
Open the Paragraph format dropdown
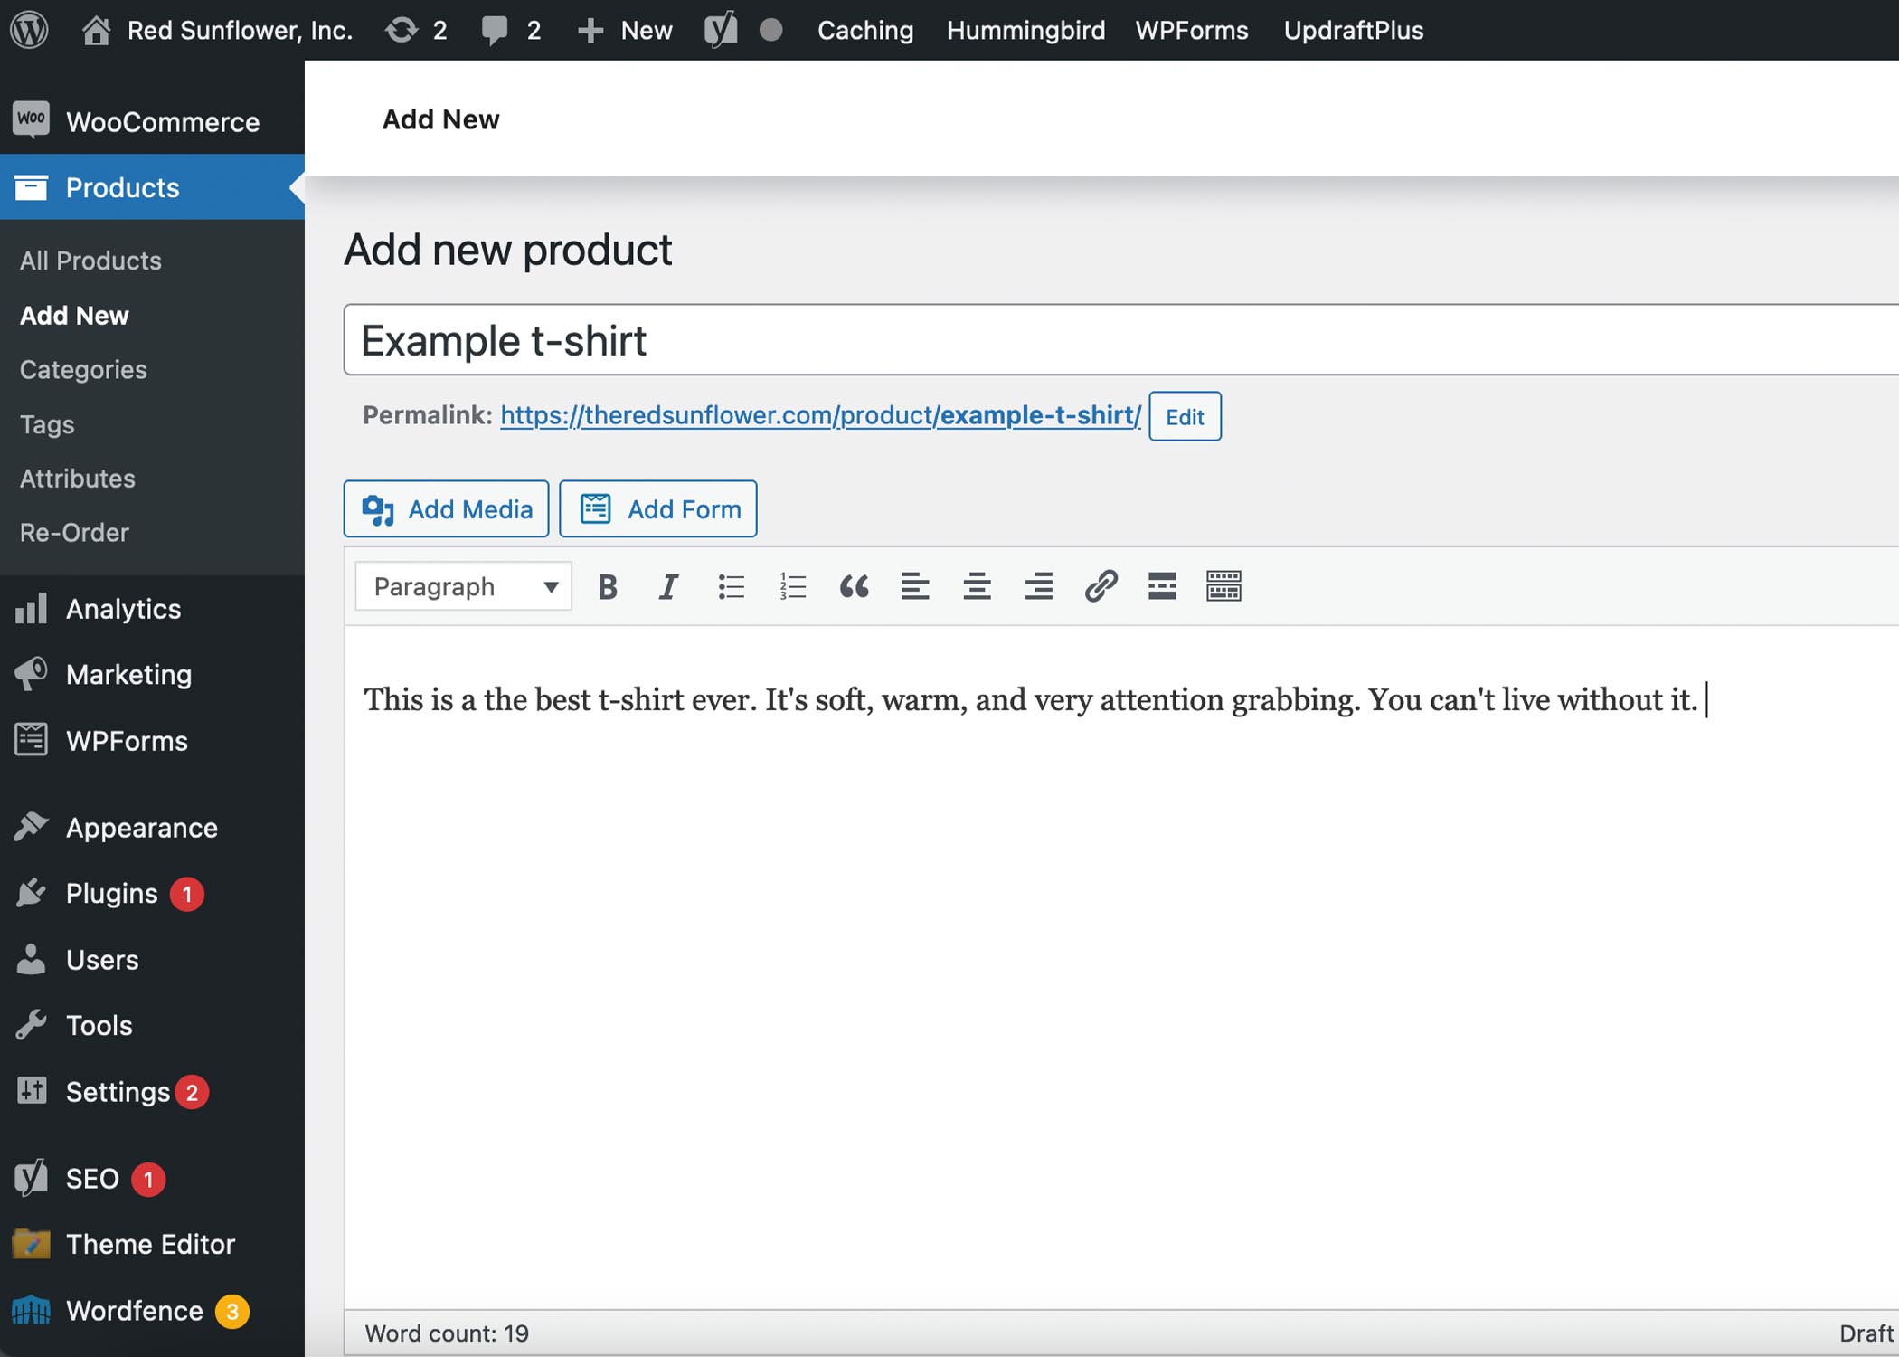pos(464,586)
